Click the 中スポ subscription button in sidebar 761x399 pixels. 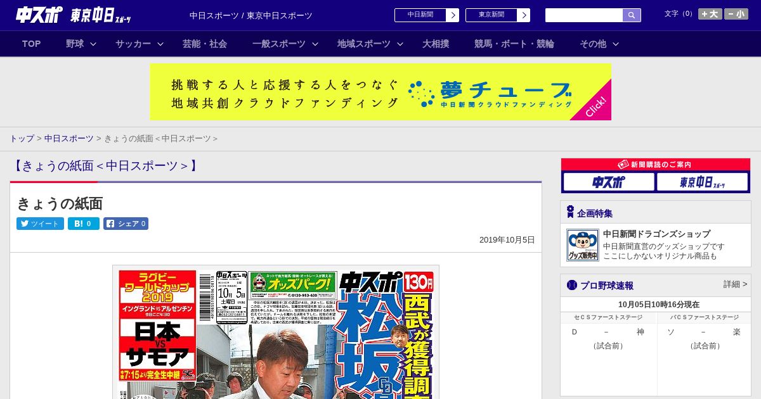pos(609,182)
